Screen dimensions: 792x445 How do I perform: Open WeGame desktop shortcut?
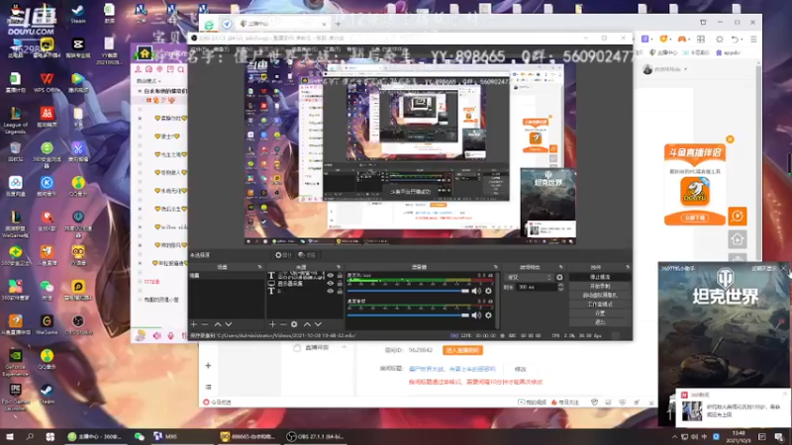click(x=47, y=324)
